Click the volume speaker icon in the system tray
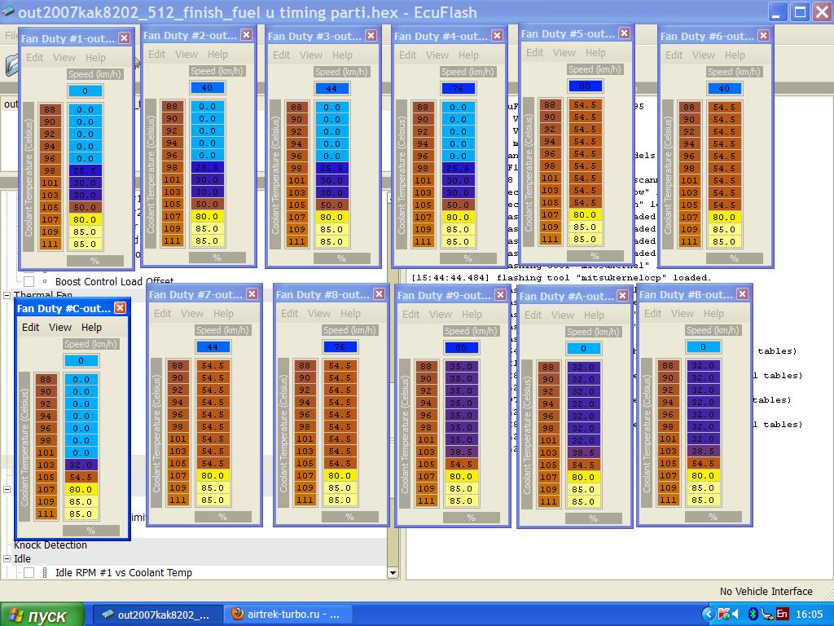This screenshot has height=626, width=834. [x=734, y=614]
